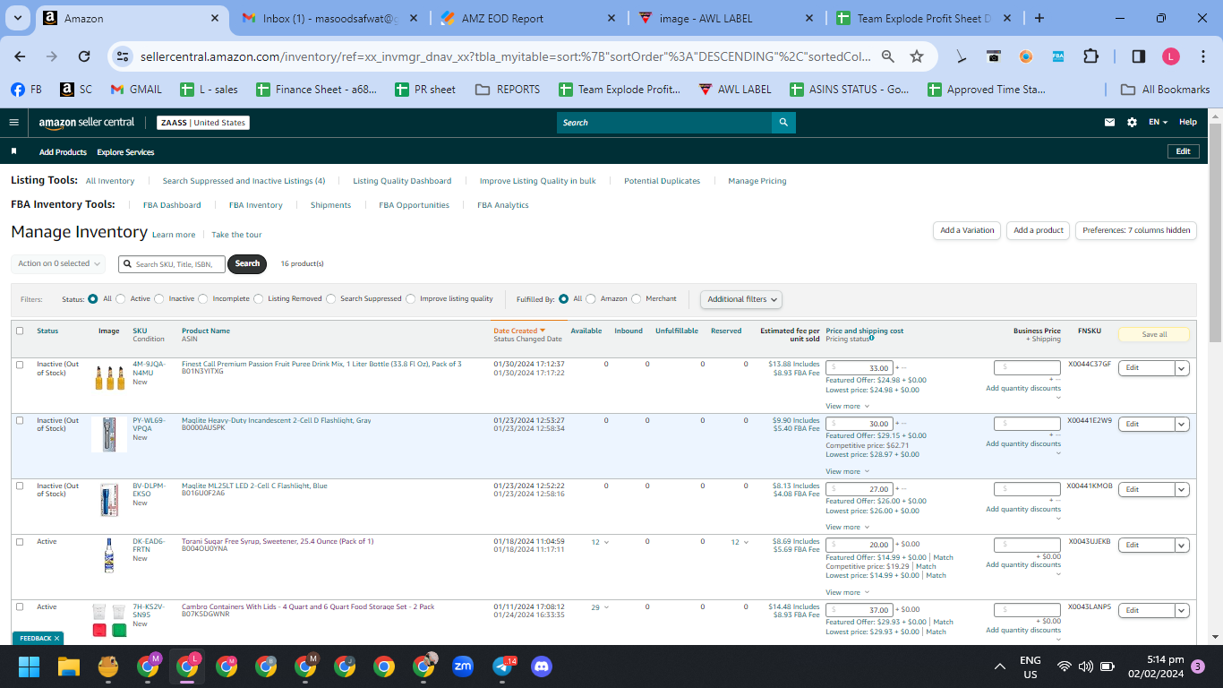Sort by the Date Created column header
The image size is (1223, 688).
pyautogui.click(x=519, y=331)
